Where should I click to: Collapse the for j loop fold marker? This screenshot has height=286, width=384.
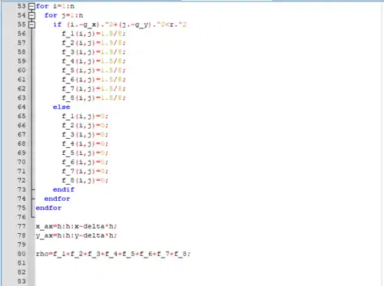(x=31, y=15)
